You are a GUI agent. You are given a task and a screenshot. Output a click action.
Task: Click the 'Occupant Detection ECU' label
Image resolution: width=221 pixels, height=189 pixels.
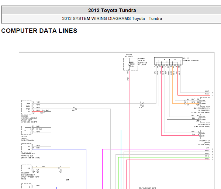tap(30, 176)
